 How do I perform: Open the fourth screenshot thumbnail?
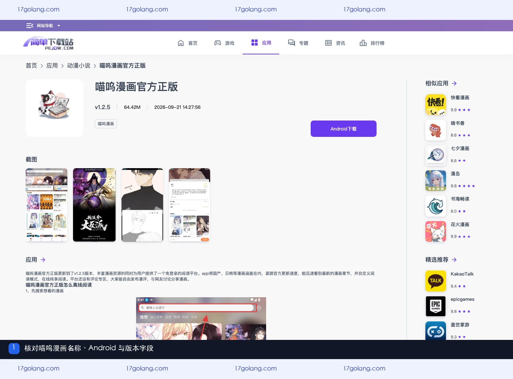(190, 205)
